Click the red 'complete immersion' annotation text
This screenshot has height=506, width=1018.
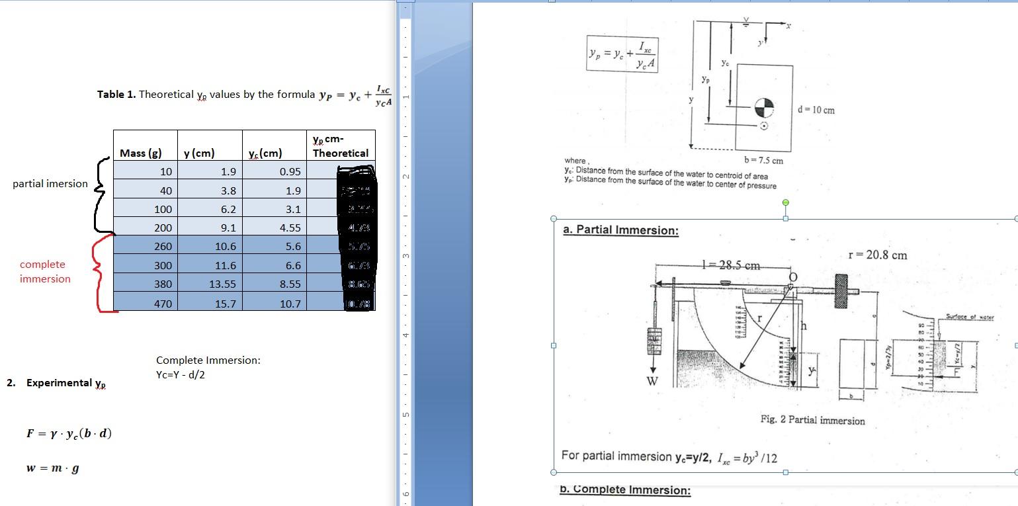click(43, 271)
